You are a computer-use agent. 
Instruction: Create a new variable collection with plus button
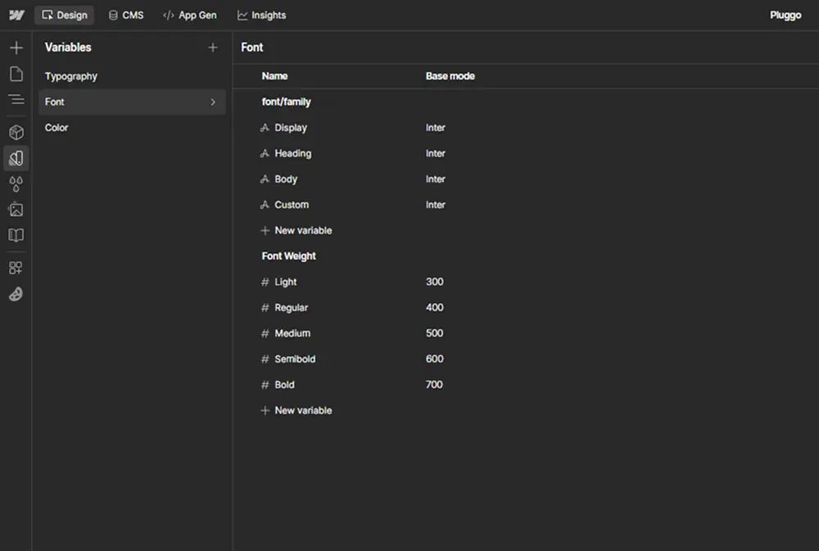point(213,47)
